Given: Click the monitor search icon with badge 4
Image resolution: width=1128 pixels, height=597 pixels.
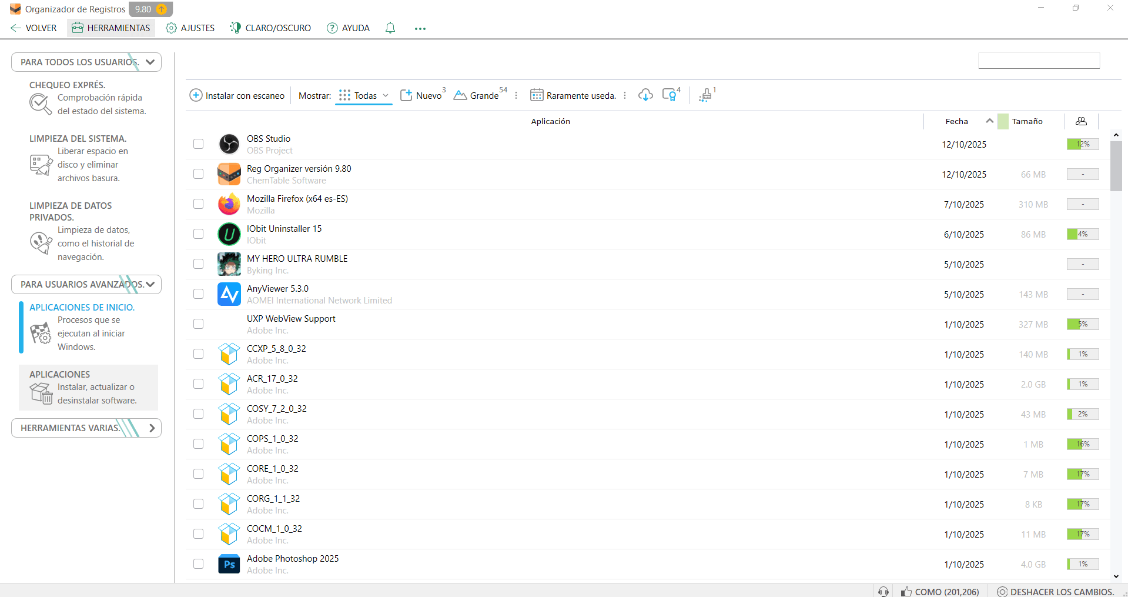Looking at the screenshot, I should click(670, 95).
